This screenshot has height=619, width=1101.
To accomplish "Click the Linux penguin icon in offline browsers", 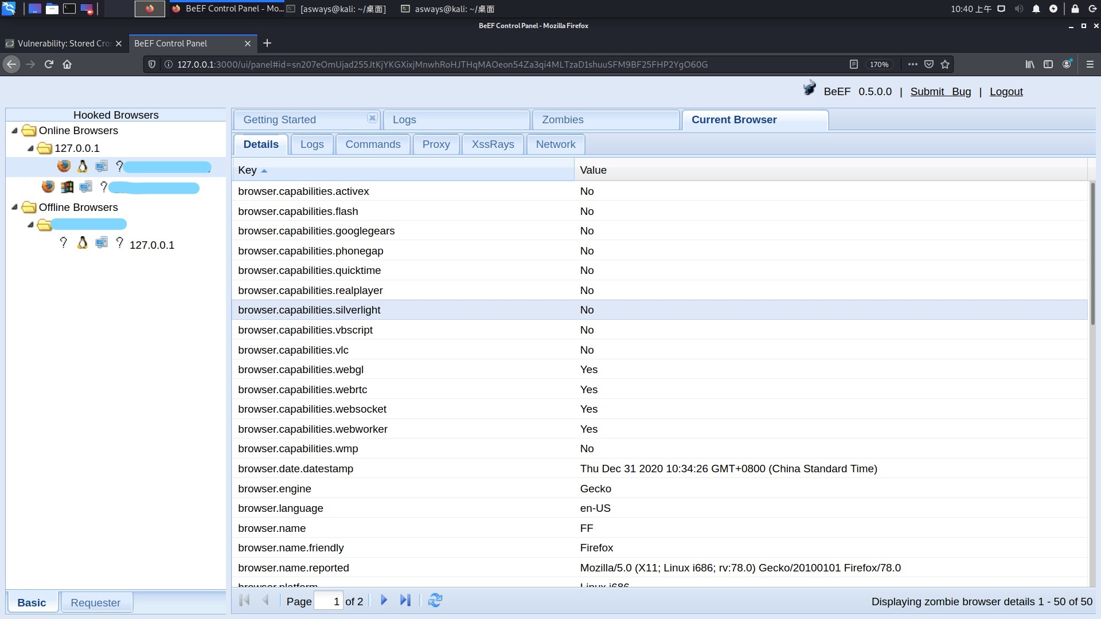I will pos(81,242).
